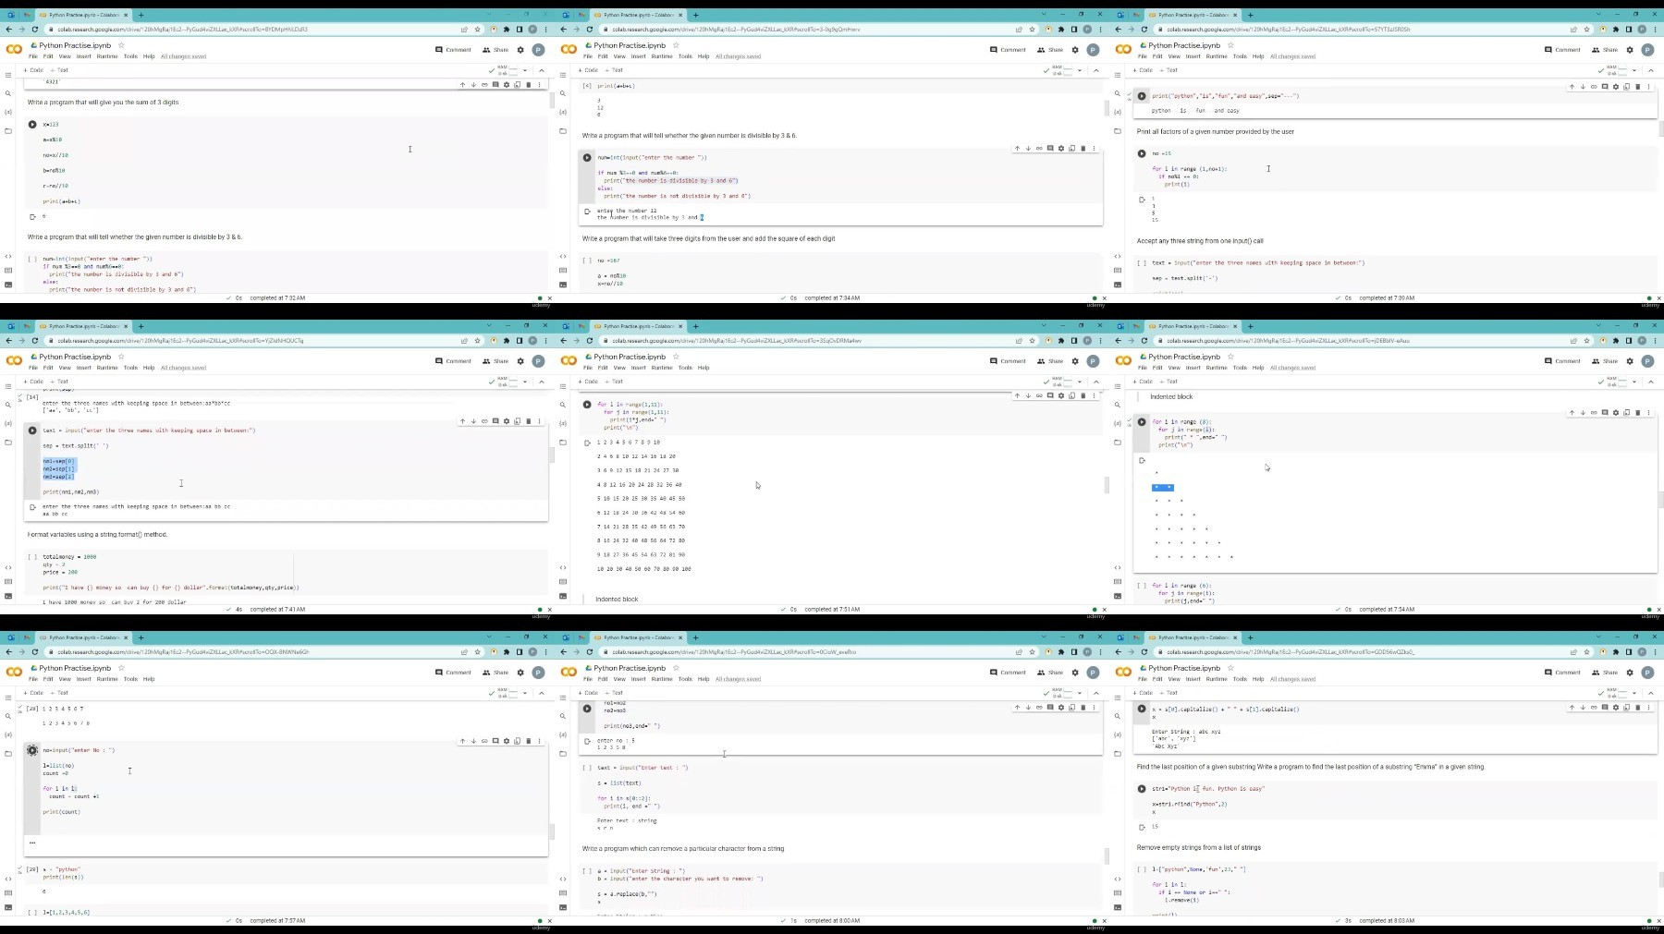Screen dimensions: 1664x934
Task: Run the x=123 sum-of-digits cell
Action: (x=32, y=124)
